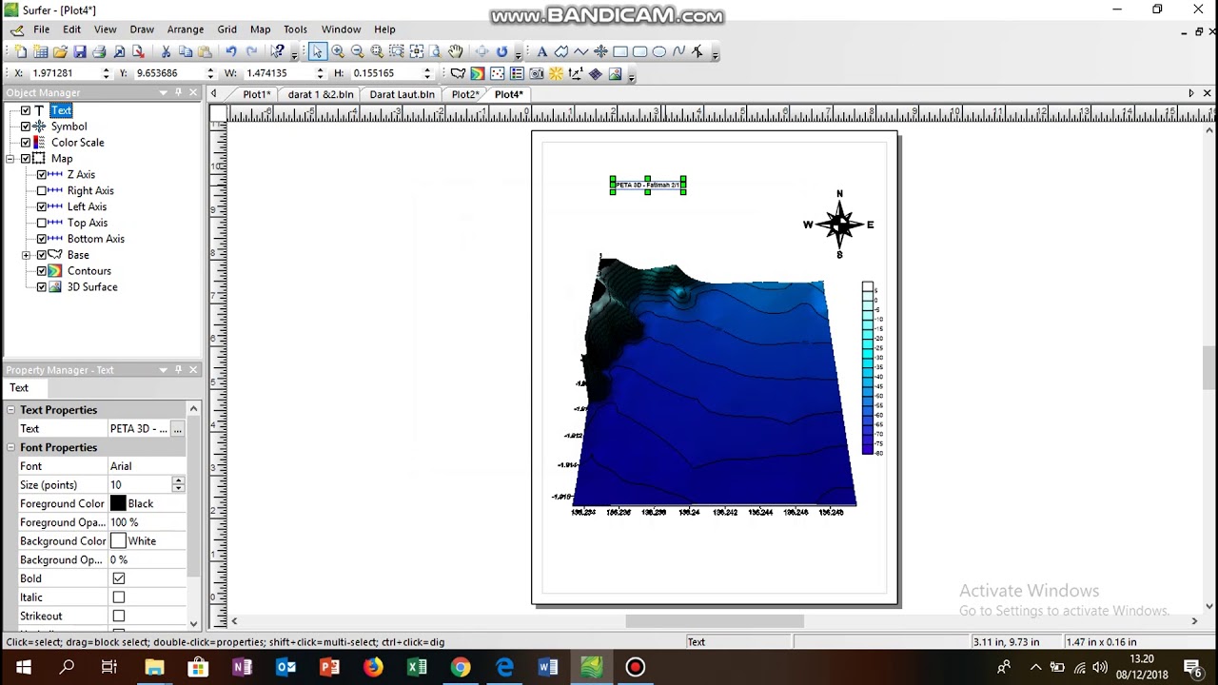Click the Zoom Out magnifier icon
The image size is (1218, 685).
click(357, 51)
